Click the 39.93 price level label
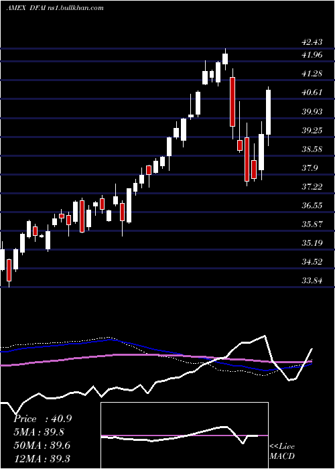This screenshot has width=335, height=469. (312, 112)
